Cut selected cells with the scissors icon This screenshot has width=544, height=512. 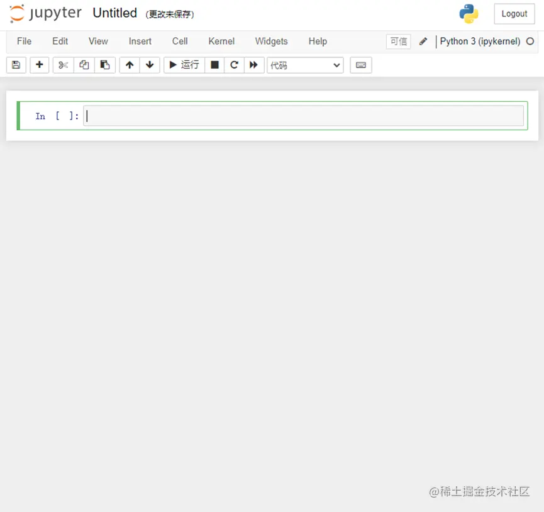(x=63, y=65)
